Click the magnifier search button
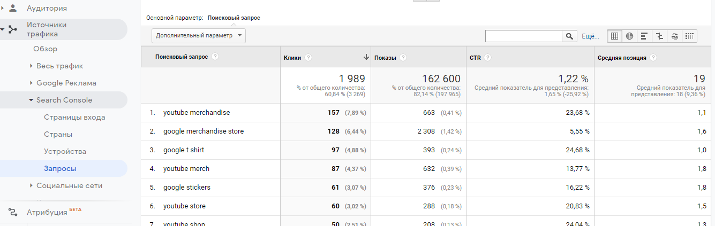Image resolution: width=715 pixels, height=226 pixels. (569, 36)
